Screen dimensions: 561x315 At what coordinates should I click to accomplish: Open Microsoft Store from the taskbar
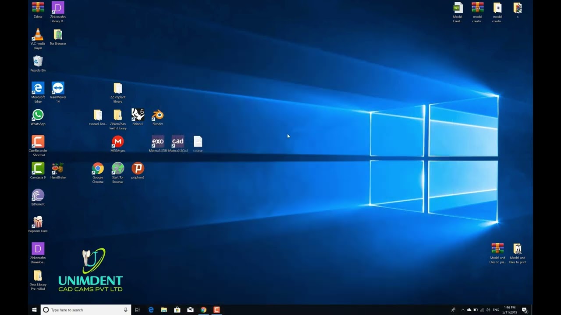177,310
